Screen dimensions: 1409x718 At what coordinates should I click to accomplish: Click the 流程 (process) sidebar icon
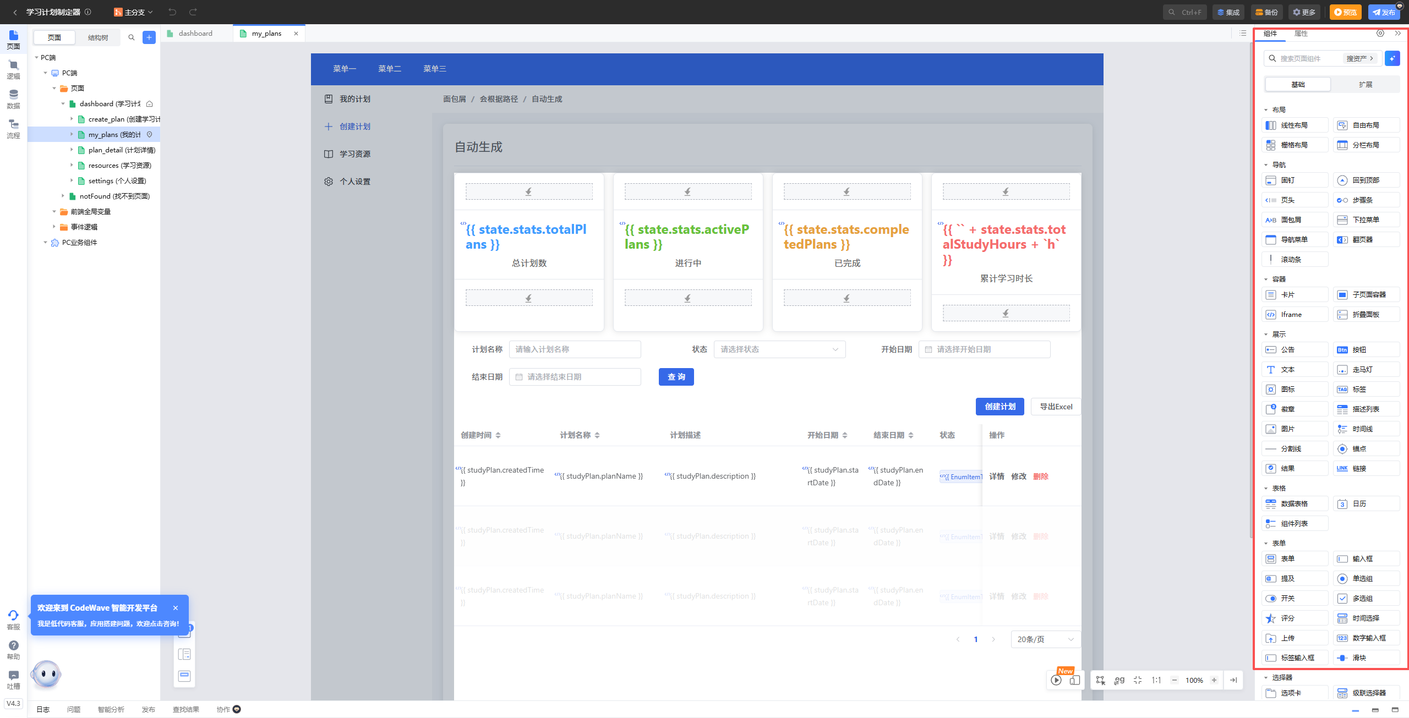coord(13,129)
